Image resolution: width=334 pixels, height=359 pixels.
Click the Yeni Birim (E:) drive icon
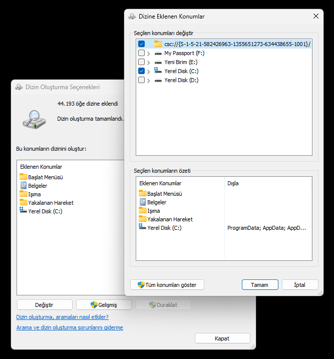coord(158,62)
